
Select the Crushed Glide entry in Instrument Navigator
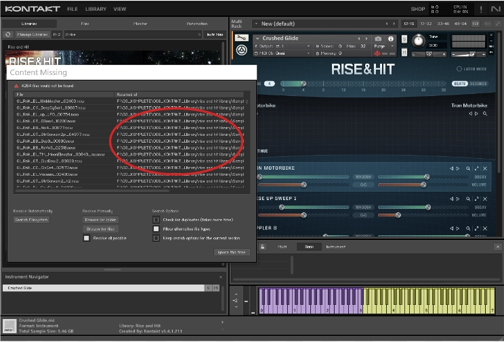click(x=103, y=288)
